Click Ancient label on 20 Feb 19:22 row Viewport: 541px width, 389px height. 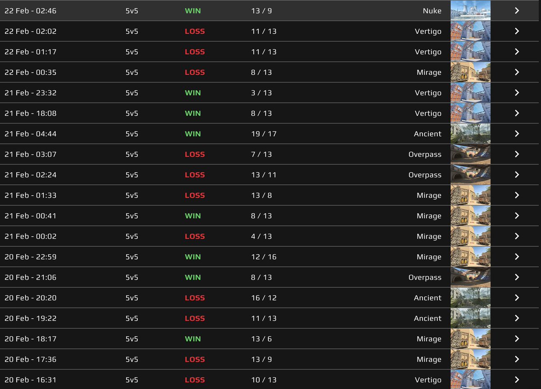428,318
